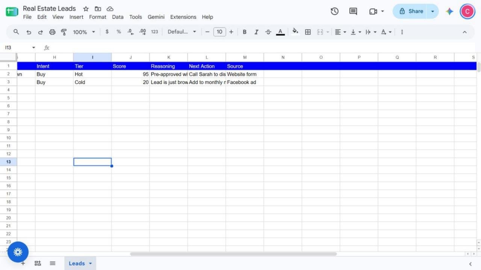
Task: Print the spreadsheet
Action: click(x=52, y=32)
